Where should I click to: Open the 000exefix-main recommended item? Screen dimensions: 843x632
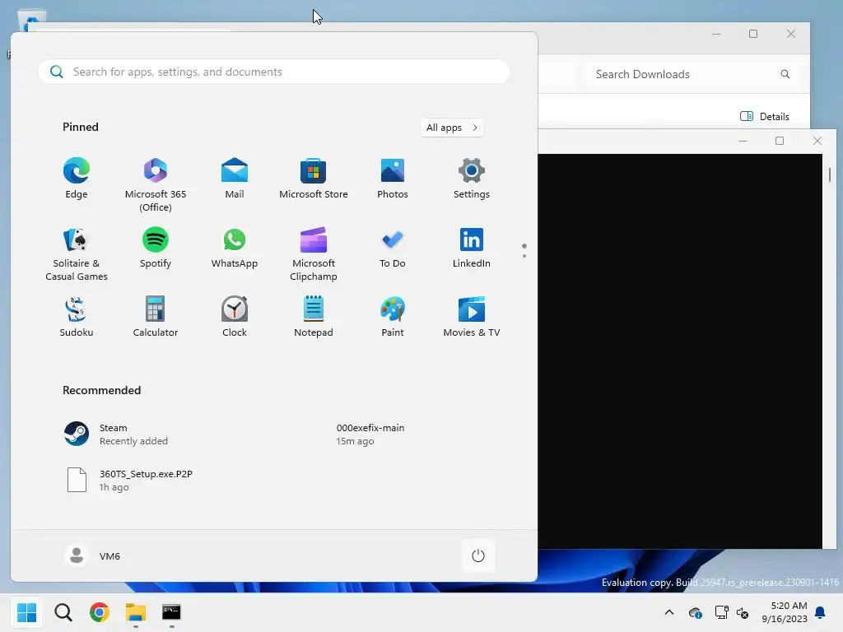pos(370,434)
